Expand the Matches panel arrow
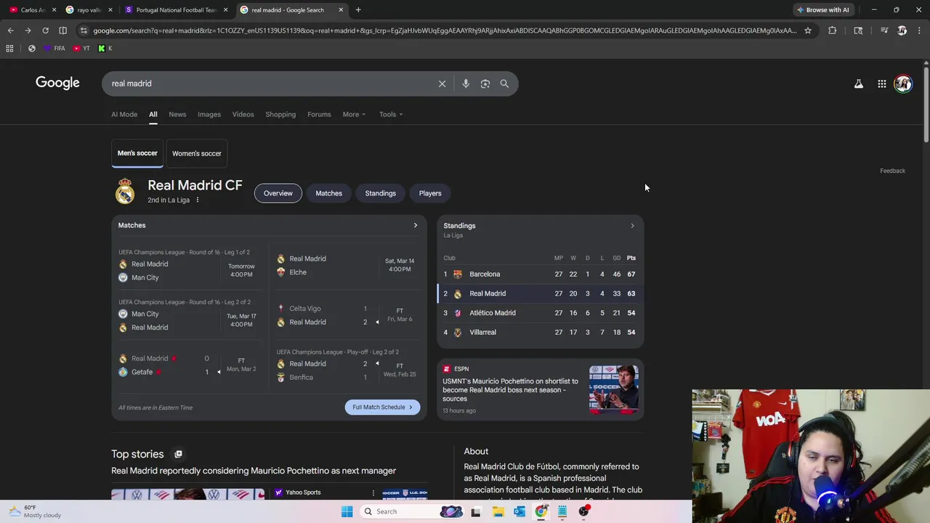930x523 pixels. [x=416, y=225]
